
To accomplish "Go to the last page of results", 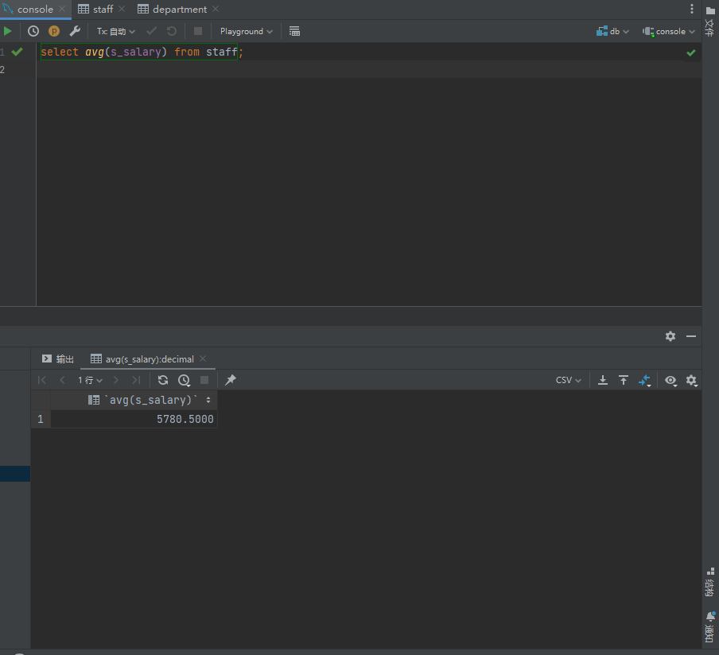I will 136,380.
